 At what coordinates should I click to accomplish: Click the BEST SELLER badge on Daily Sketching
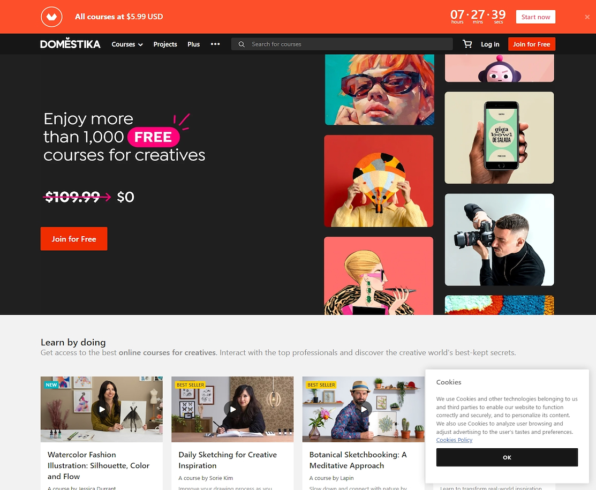[190, 385]
